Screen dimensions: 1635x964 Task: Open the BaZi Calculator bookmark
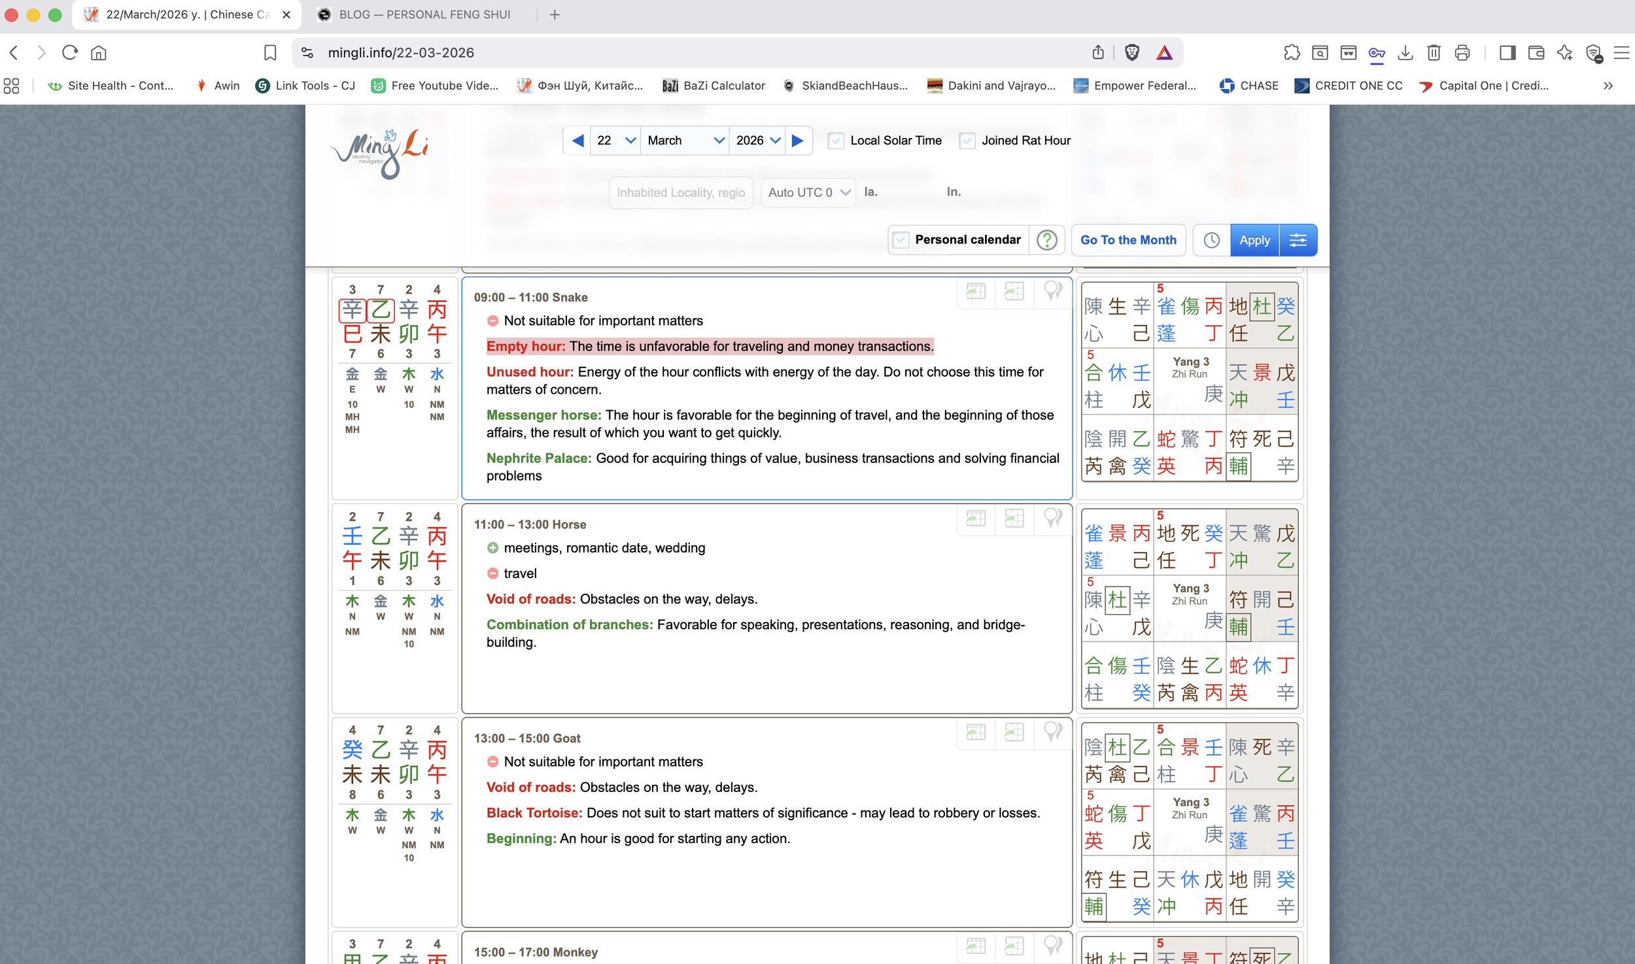[714, 86]
